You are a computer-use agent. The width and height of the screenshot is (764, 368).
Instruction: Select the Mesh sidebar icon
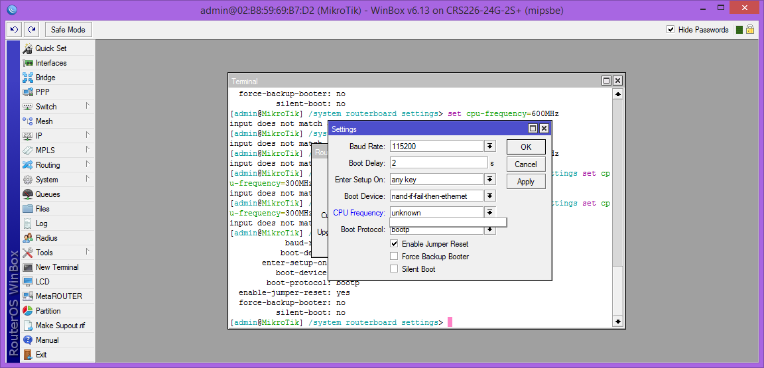coord(28,121)
